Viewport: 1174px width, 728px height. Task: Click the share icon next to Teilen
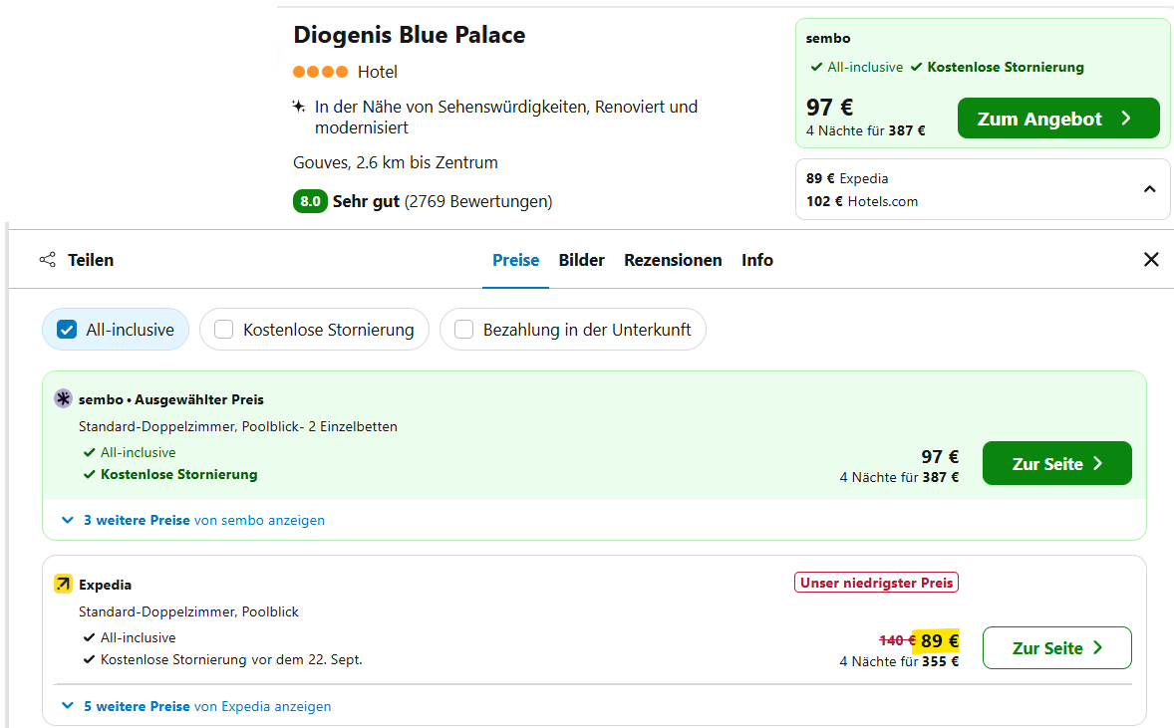click(x=47, y=260)
